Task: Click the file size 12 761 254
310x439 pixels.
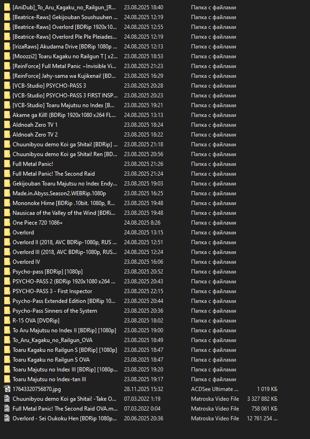Action: 262,418
